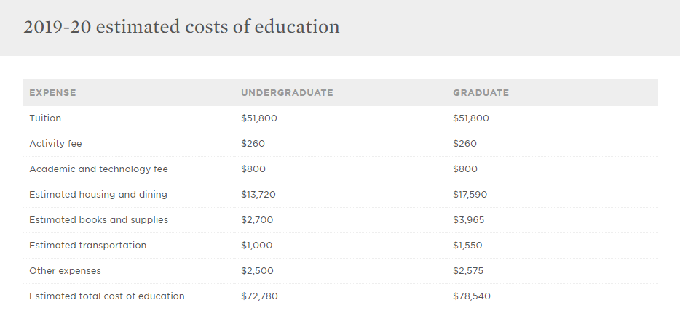Click the Other expenses row label
Viewport: 680px width, 332px height.
(65, 271)
